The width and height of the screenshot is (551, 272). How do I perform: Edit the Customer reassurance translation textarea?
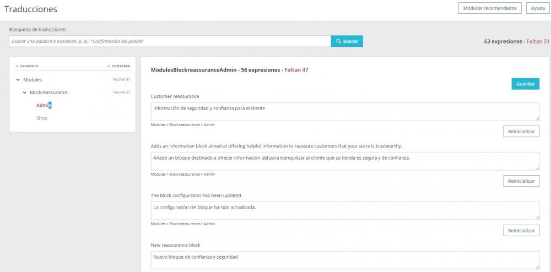(345, 112)
